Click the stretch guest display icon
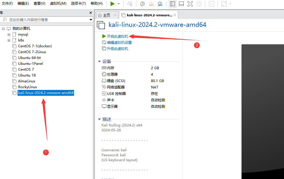 (224, 4)
